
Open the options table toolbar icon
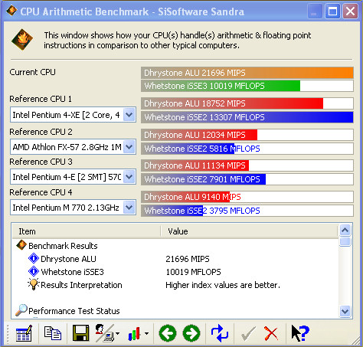[24, 333]
